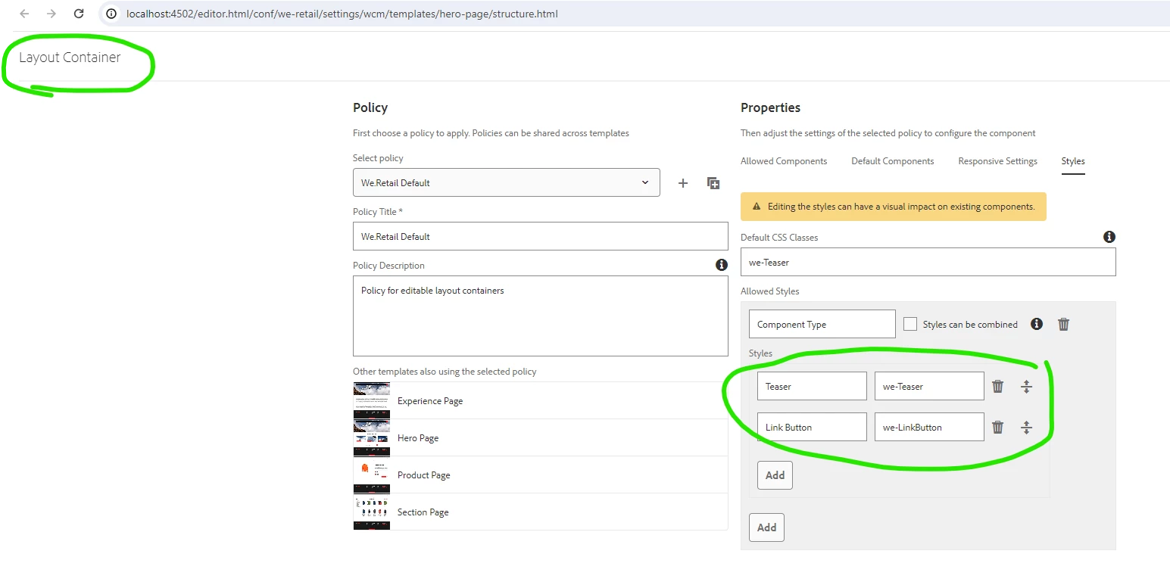Go back in browser history

tap(24, 14)
